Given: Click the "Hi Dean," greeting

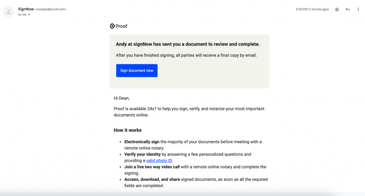Looking at the screenshot, I should point(122,98).
